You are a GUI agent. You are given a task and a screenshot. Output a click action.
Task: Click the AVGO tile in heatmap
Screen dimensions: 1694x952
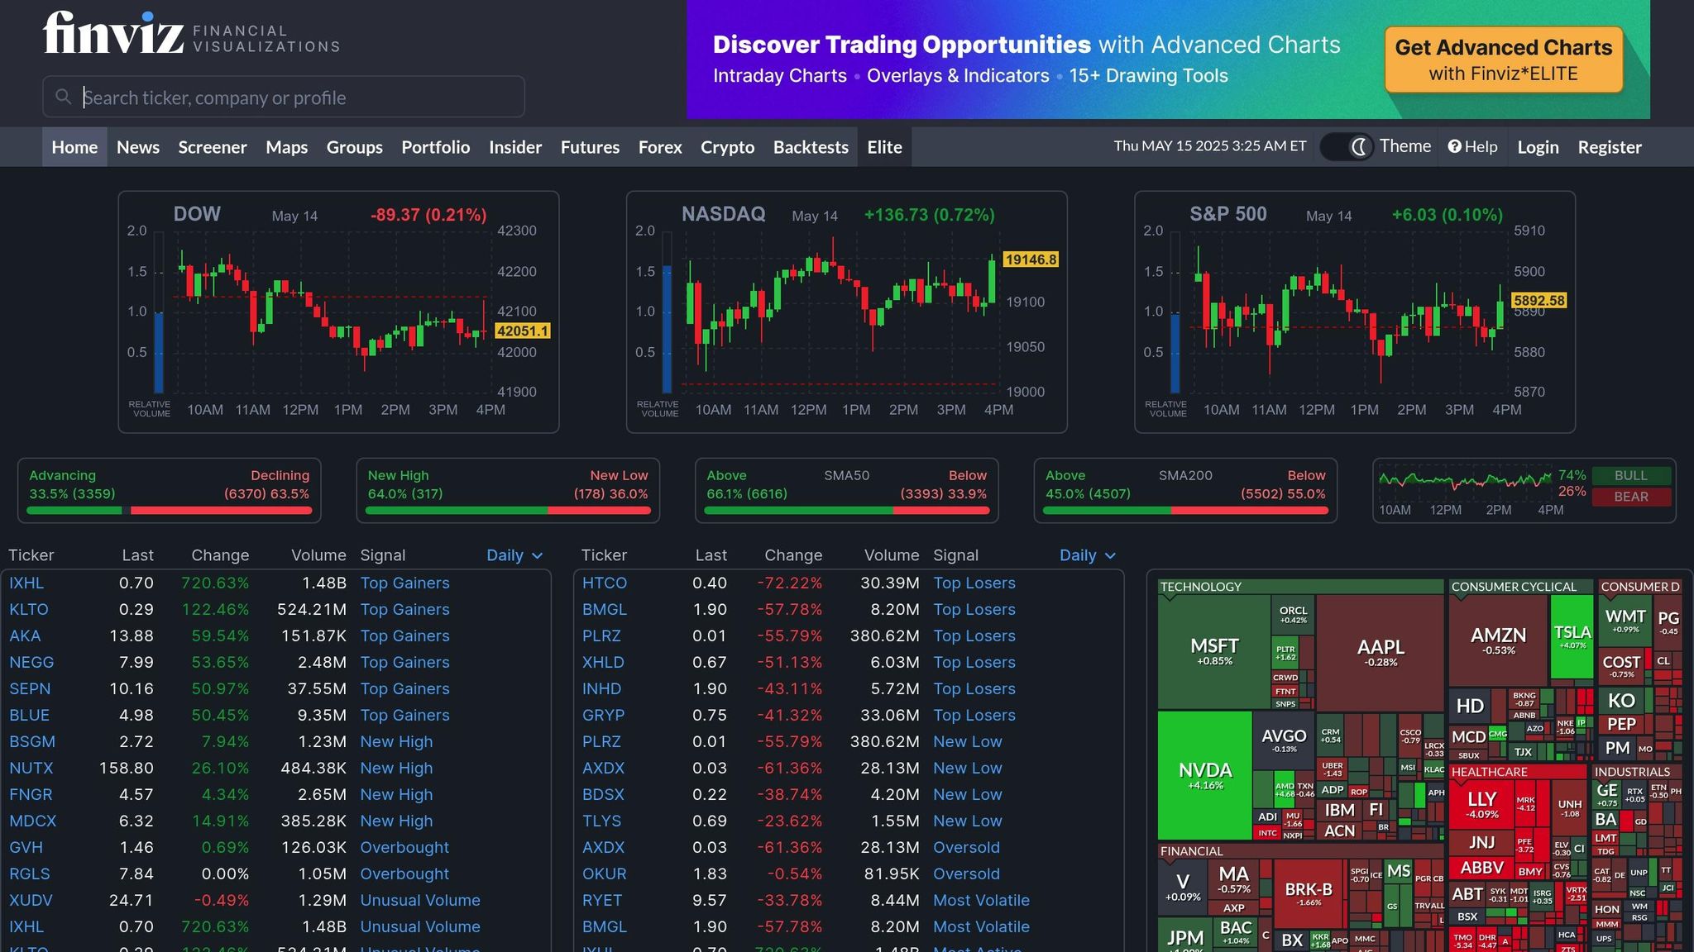(x=1284, y=740)
